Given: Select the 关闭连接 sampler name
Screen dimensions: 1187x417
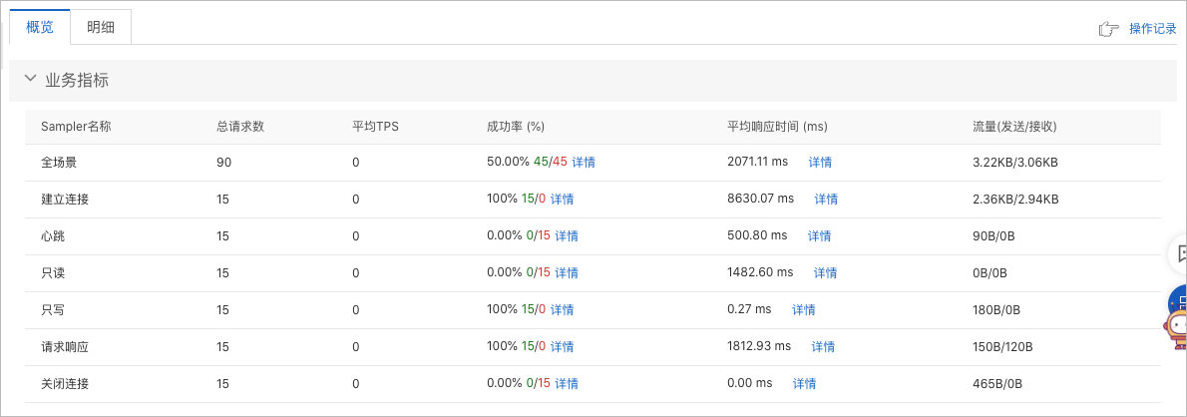Looking at the screenshot, I should 65,384.
